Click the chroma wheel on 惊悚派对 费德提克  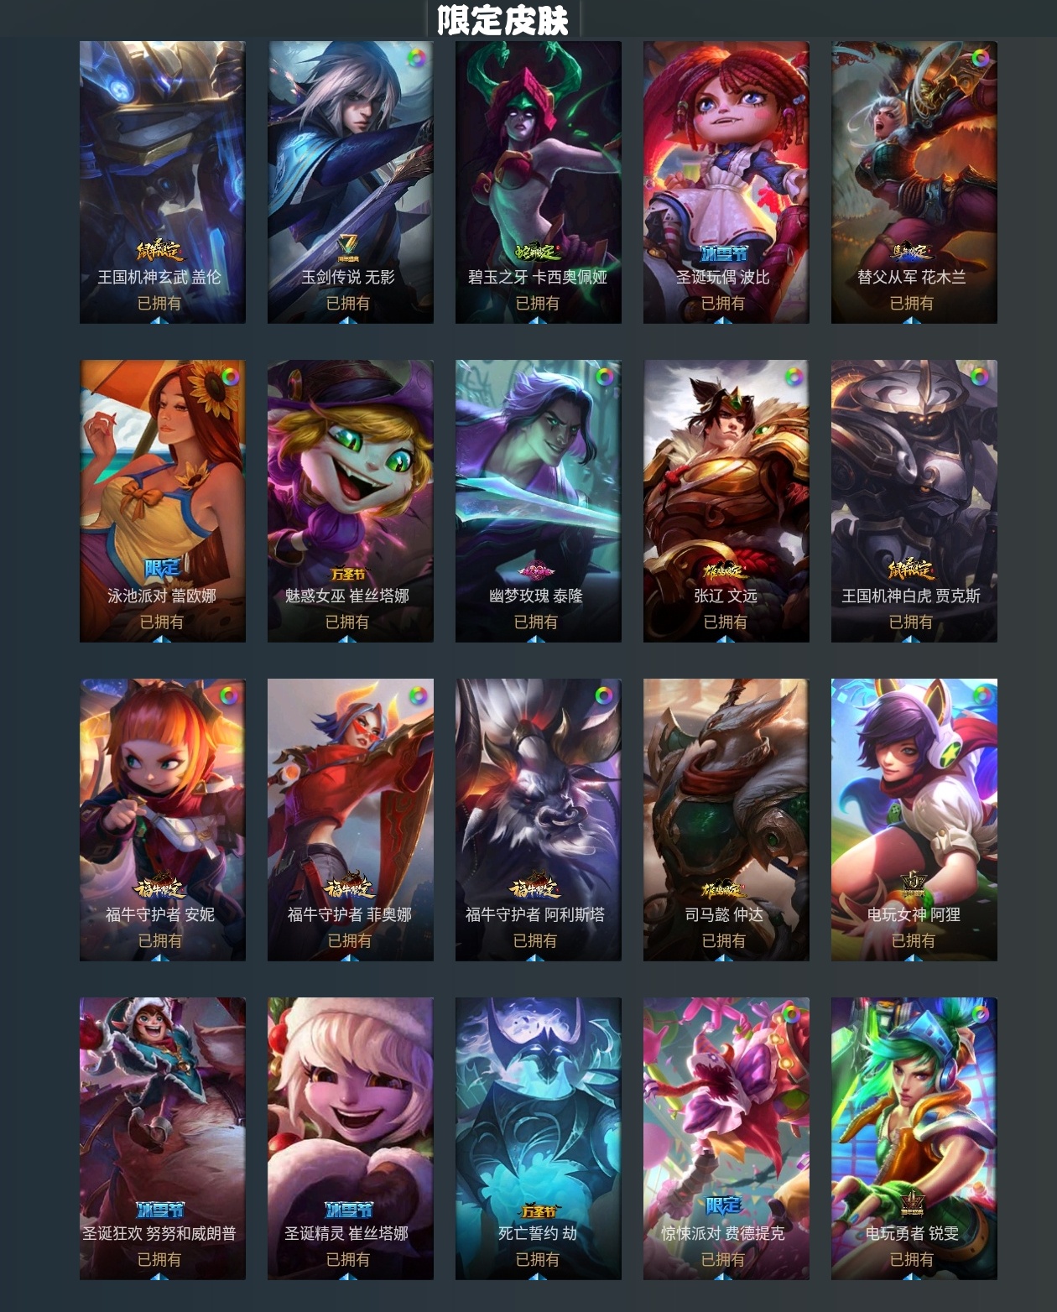coord(792,1014)
